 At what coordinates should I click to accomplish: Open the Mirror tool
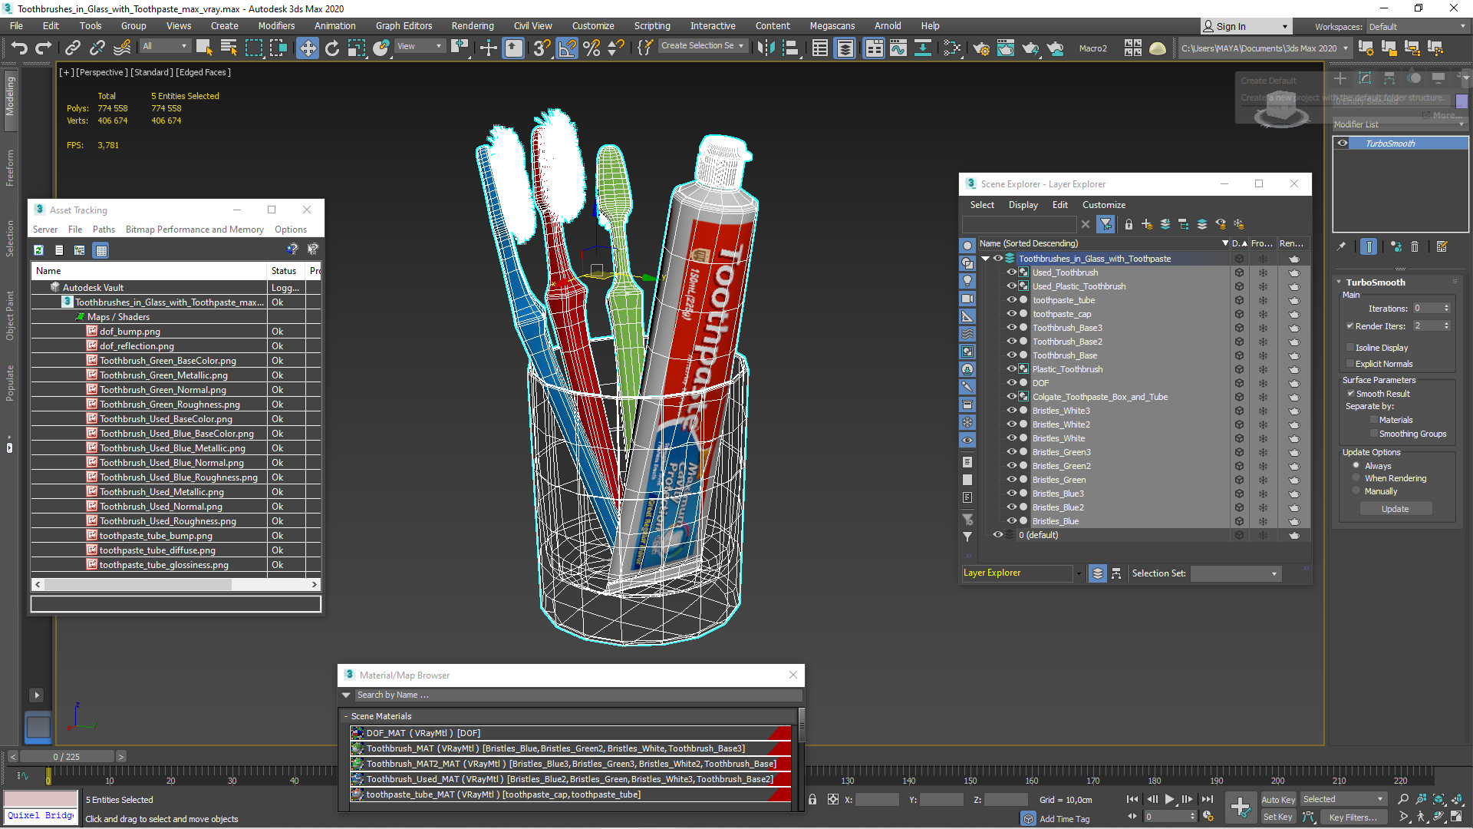tap(766, 48)
